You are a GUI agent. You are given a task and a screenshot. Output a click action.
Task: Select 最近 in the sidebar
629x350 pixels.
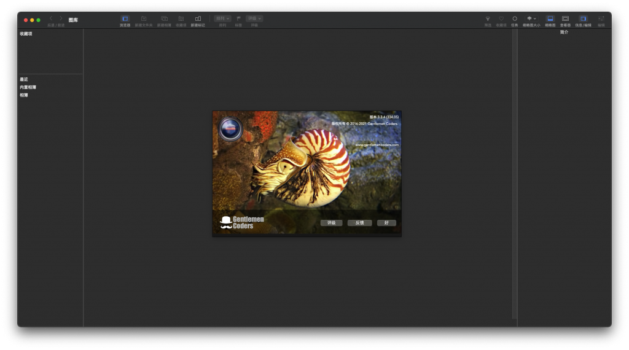coord(24,79)
